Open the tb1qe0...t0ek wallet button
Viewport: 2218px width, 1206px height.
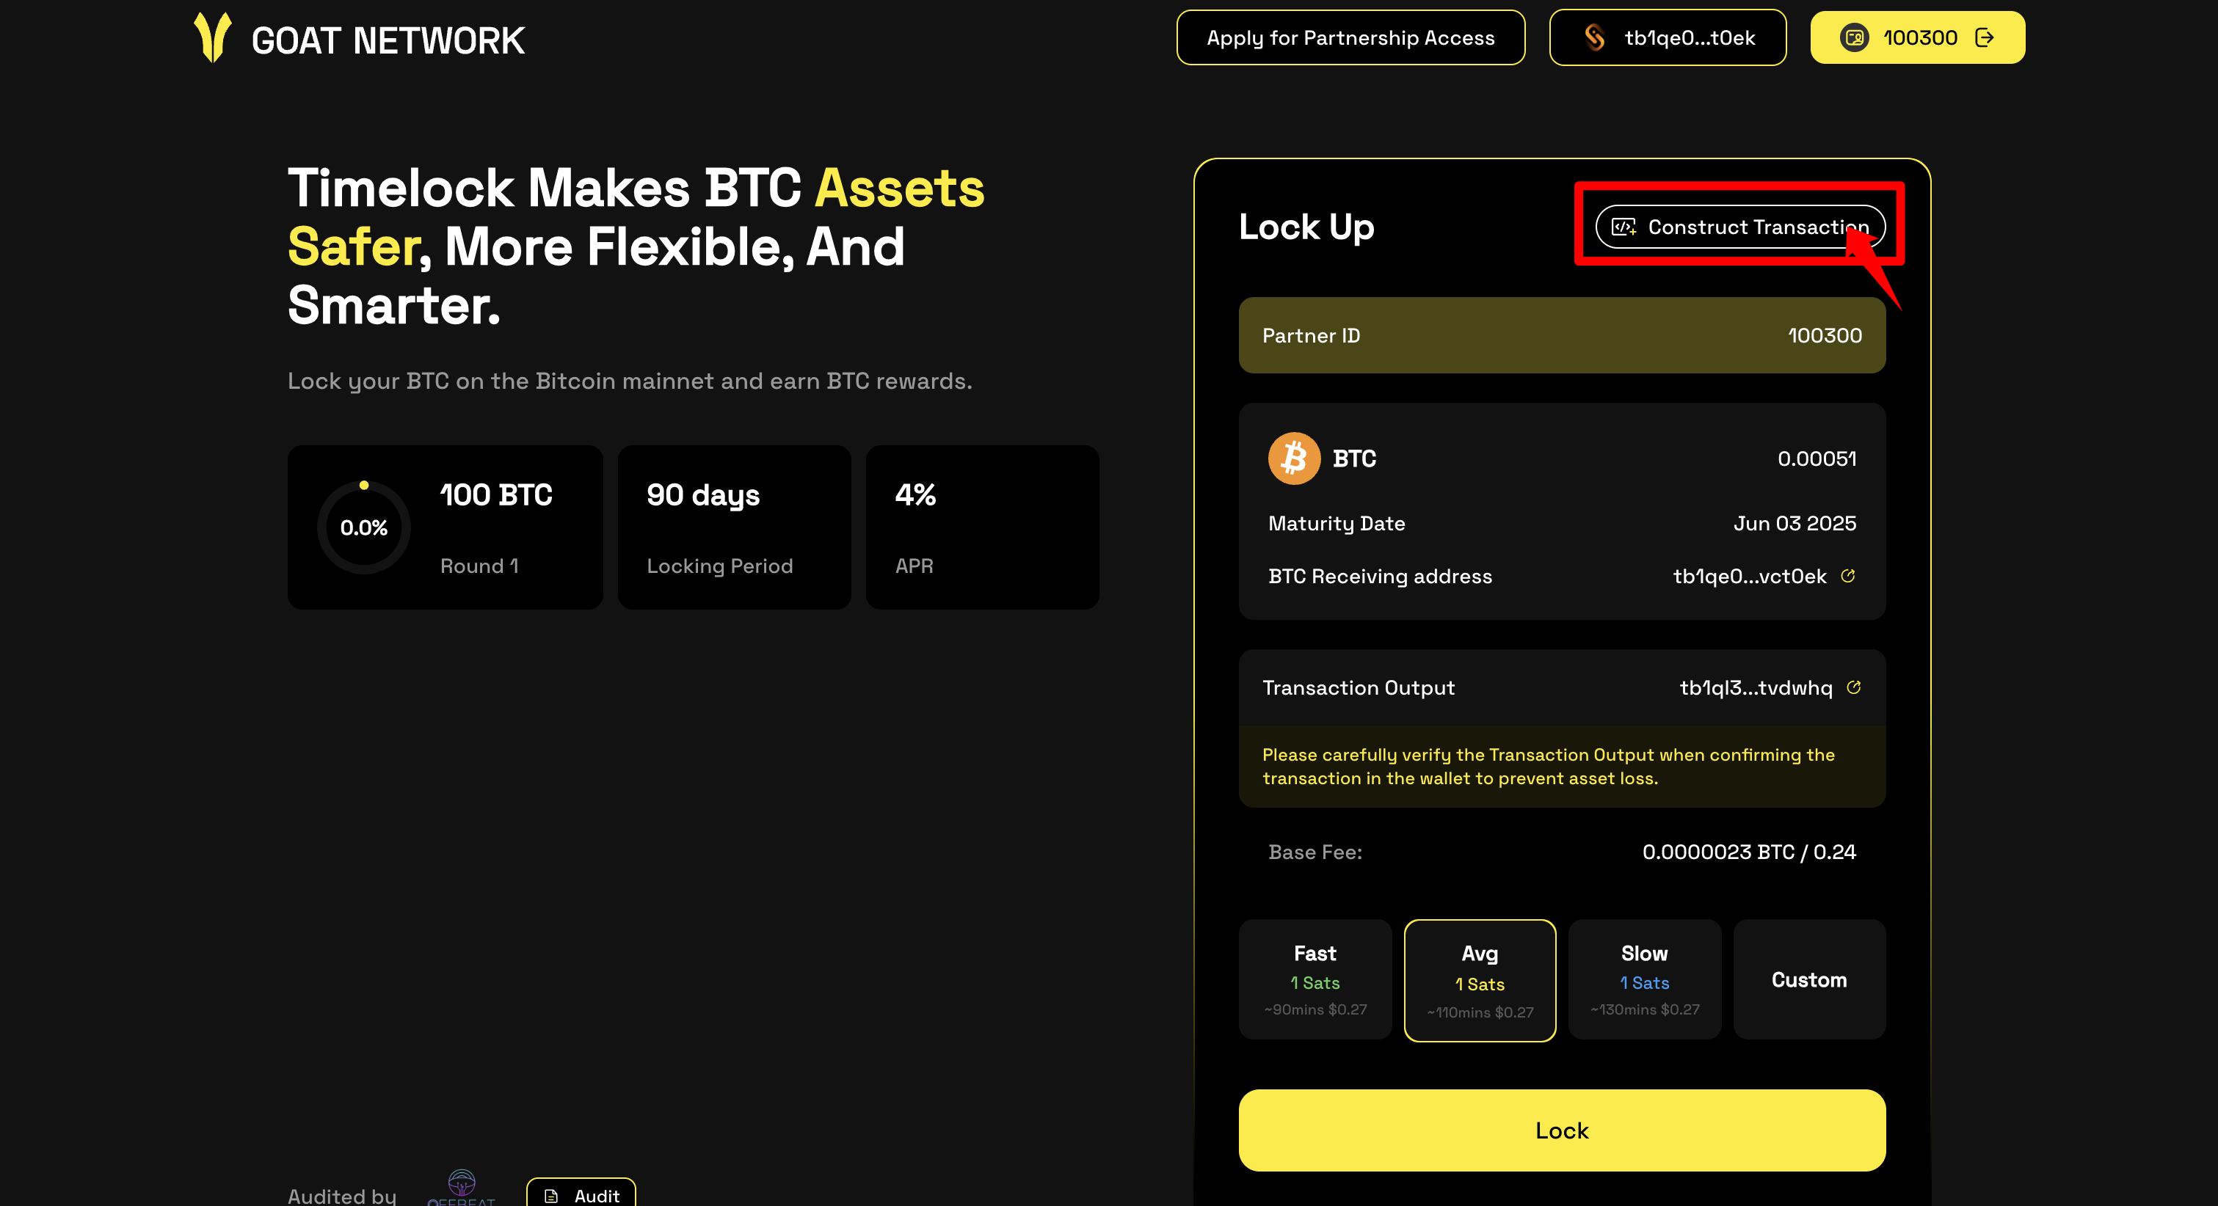pos(1667,38)
